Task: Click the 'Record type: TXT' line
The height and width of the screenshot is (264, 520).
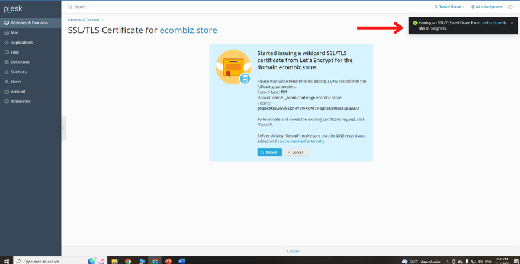Action: click(x=272, y=92)
